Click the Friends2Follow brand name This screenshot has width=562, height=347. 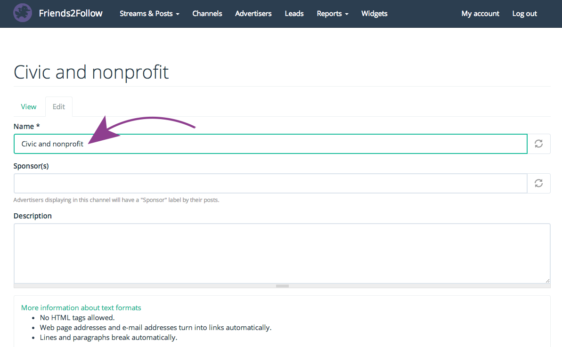click(x=71, y=13)
